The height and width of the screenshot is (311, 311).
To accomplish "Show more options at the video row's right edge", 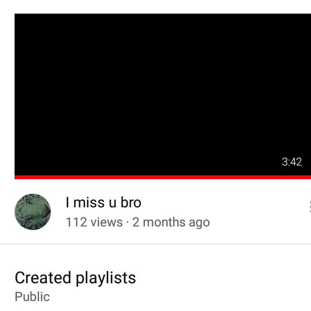I will [310, 207].
